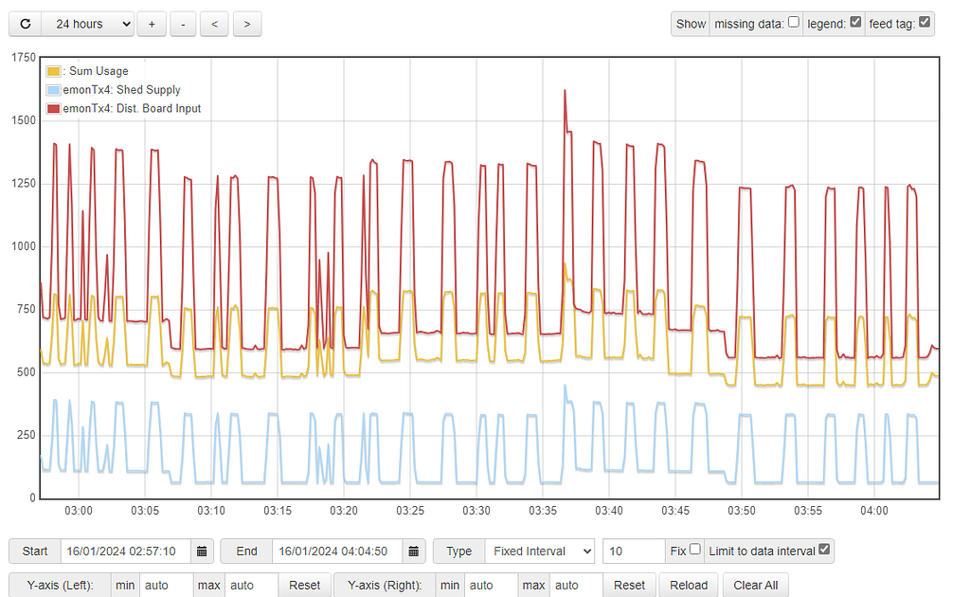This screenshot has width=970, height=597.
Task: Click the Sum Usage legend color swatch
Action: pyautogui.click(x=53, y=70)
